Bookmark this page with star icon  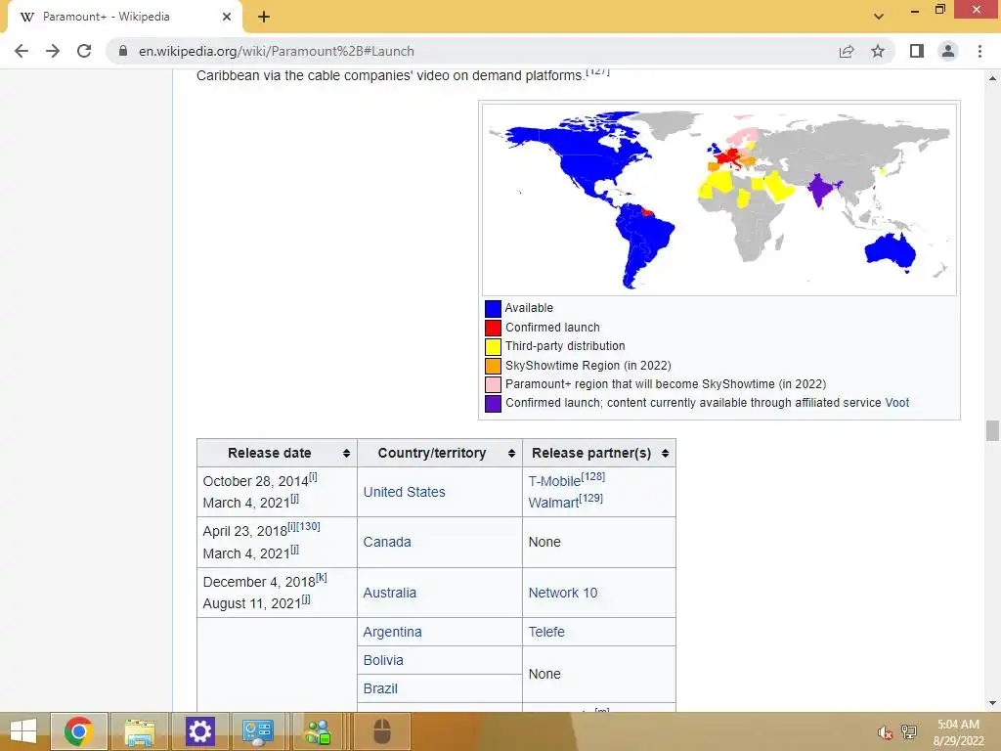[x=878, y=51]
